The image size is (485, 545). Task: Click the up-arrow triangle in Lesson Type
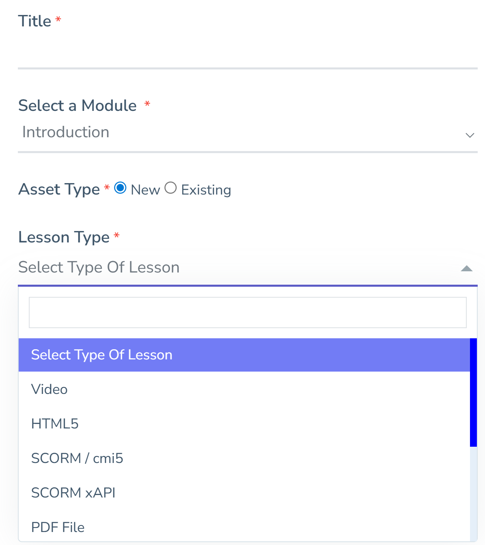[x=467, y=268]
